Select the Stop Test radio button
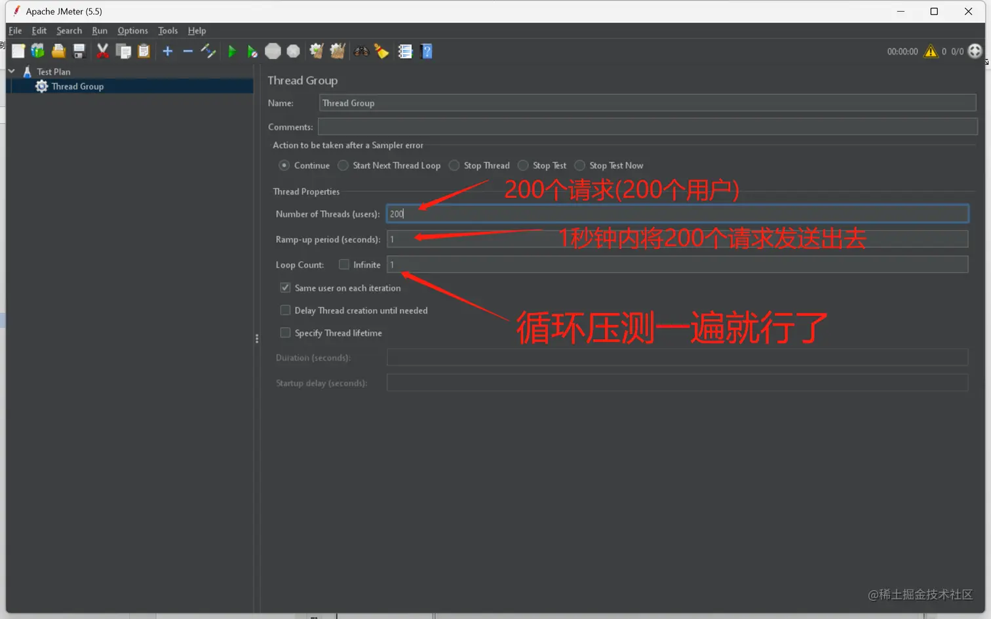The height and width of the screenshot is (619, 991). (523, 166)
